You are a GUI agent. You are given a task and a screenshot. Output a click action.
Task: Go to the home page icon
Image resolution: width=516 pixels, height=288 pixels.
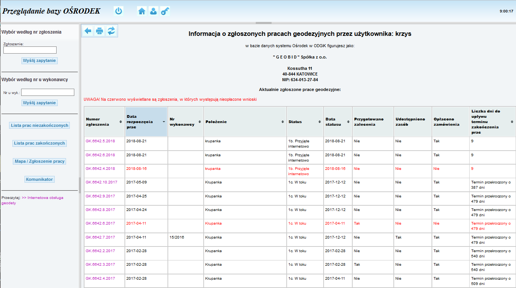pos(142,11)
